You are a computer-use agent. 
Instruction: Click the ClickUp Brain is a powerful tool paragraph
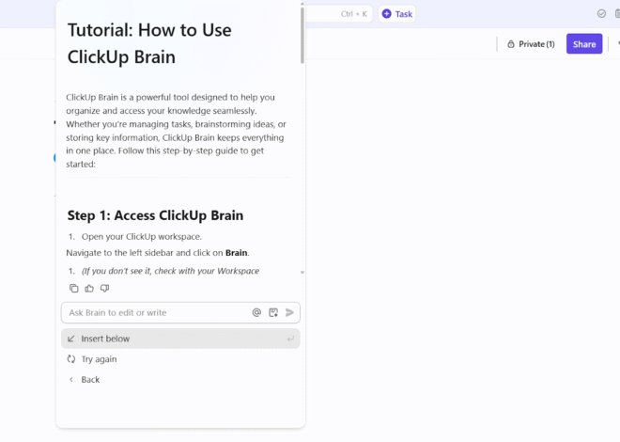[x=177, y=131]
